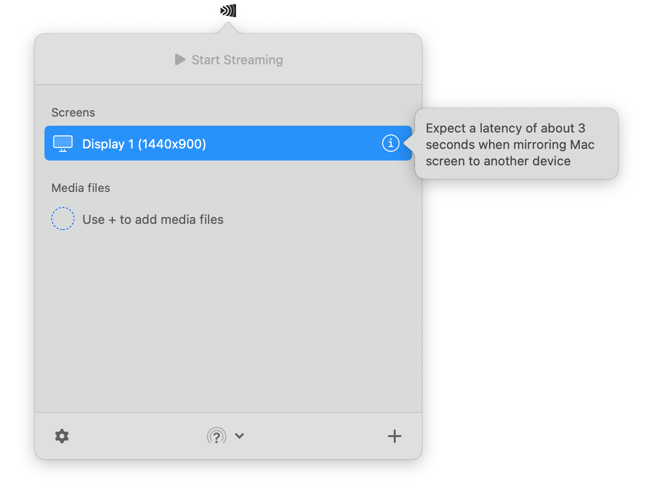Select the Display 1 (1440x900) screen
The width and height of the screenshot is (653, 498).
click(193, 143)
